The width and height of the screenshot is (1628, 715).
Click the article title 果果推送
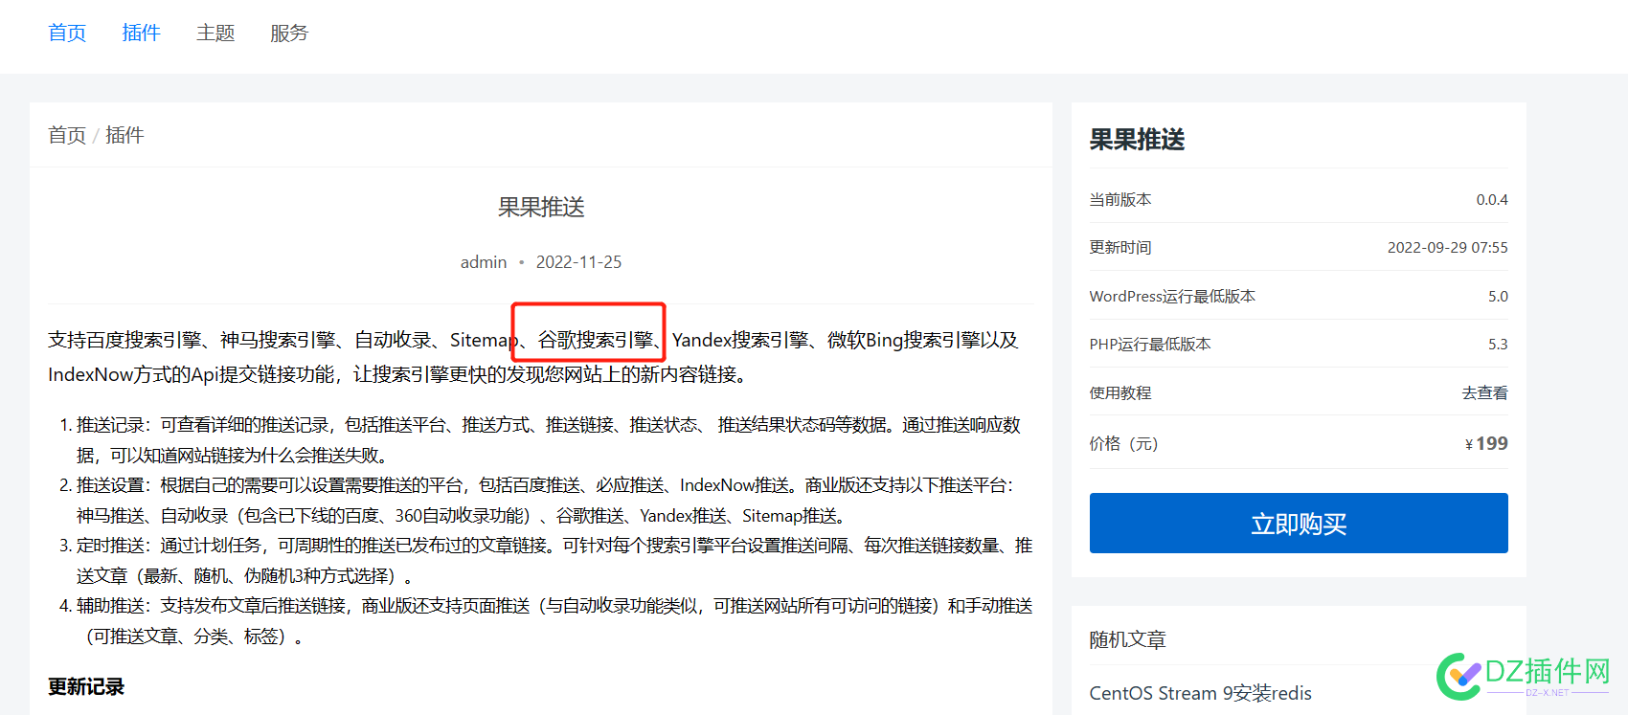pos(541,208)
